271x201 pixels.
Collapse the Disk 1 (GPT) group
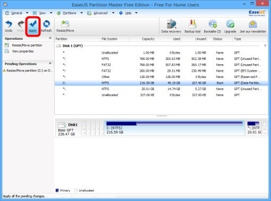click(265, 46)
